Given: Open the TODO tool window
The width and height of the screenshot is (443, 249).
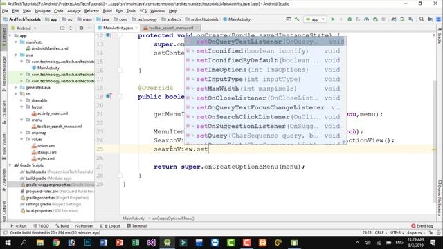Looking at the screenshot, I should pyautogui.click(x=42, y=226).
